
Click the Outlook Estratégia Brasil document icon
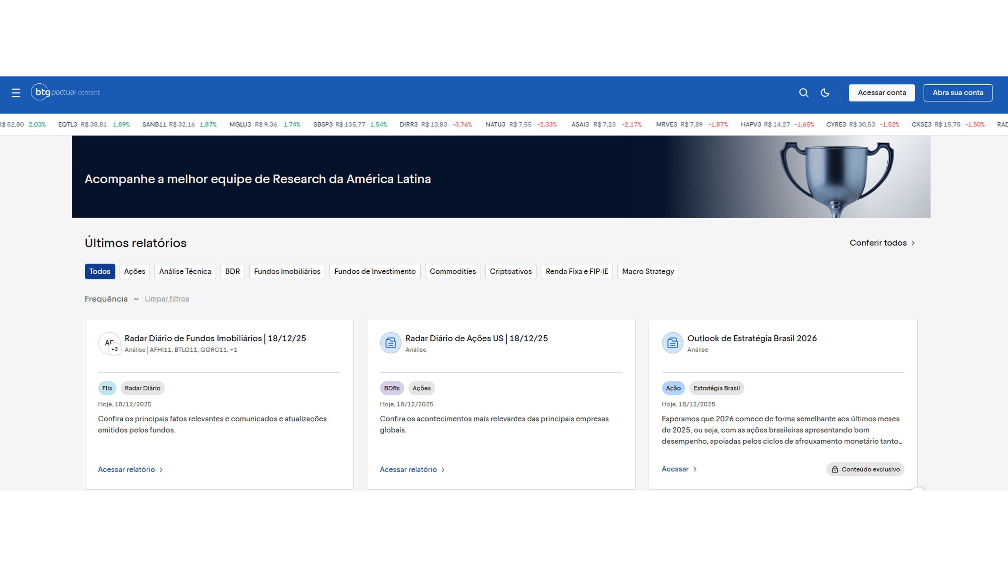[x=672, y=343]
